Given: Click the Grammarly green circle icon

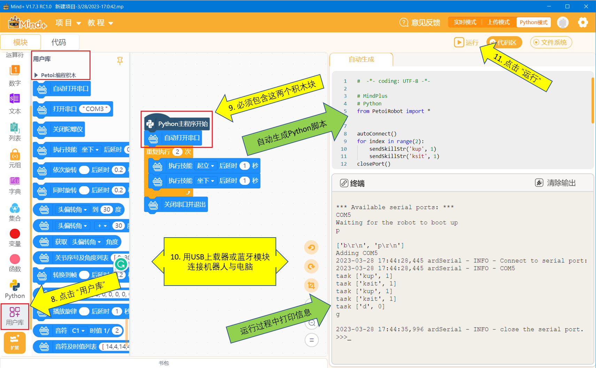Looking at the screenshot, I should click(x=121, y=265).
